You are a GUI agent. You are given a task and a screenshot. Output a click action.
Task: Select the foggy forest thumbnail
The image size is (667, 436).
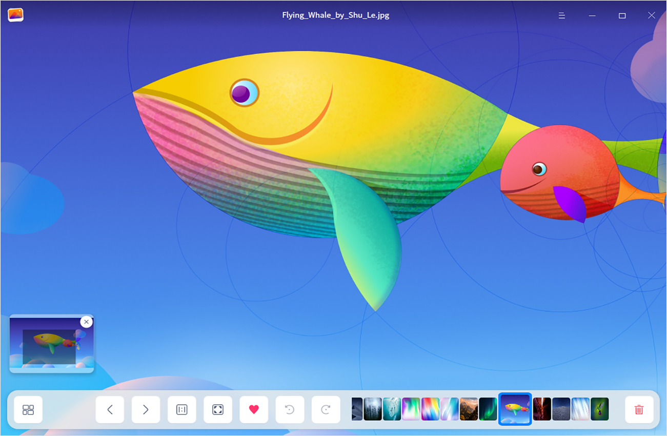click(373, 409)
